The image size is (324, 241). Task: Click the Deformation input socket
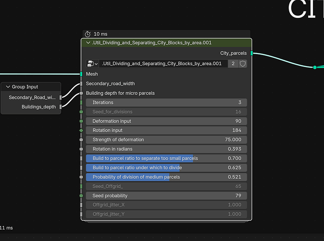[x=81, y=121]
